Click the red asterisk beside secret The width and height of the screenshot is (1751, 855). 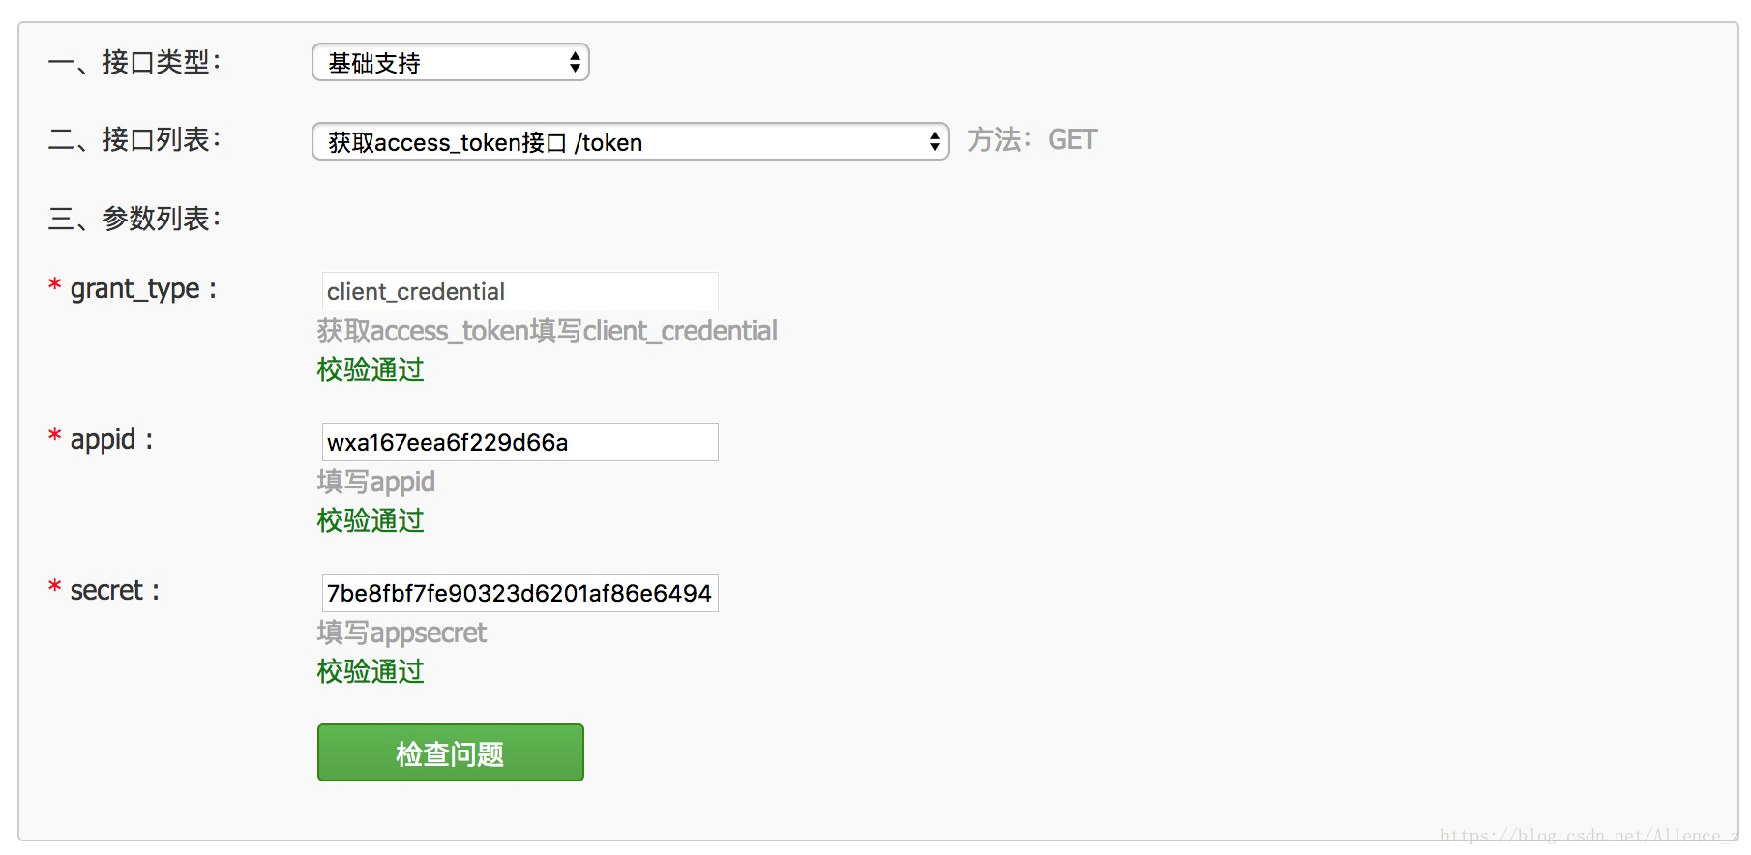tap(55, 586)
